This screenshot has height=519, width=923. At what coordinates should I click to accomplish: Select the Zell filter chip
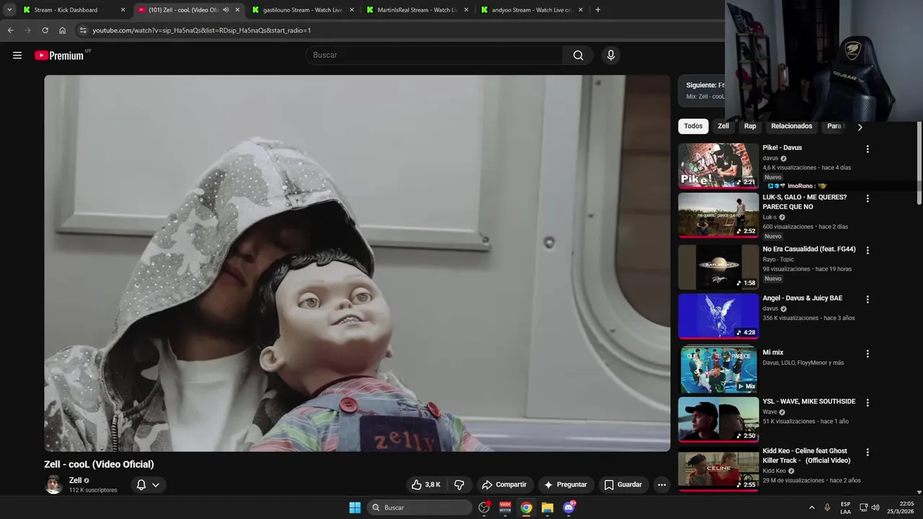pos(723,126)
